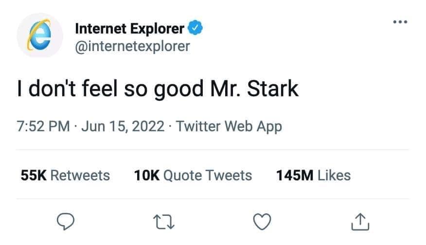The height and width of the screenshot is (245, 426).
Task: View the 10K Quote Tweets list
Action: pyautogui.click(x=193, y=175)
